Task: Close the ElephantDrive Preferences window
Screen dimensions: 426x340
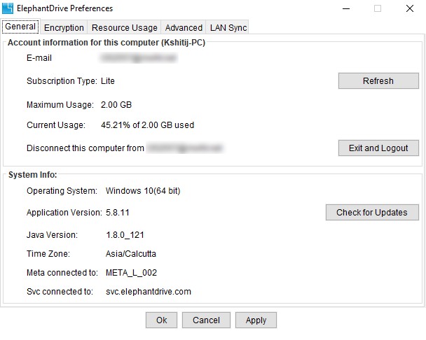Action: pyautogui.click(x=410, y=8)
